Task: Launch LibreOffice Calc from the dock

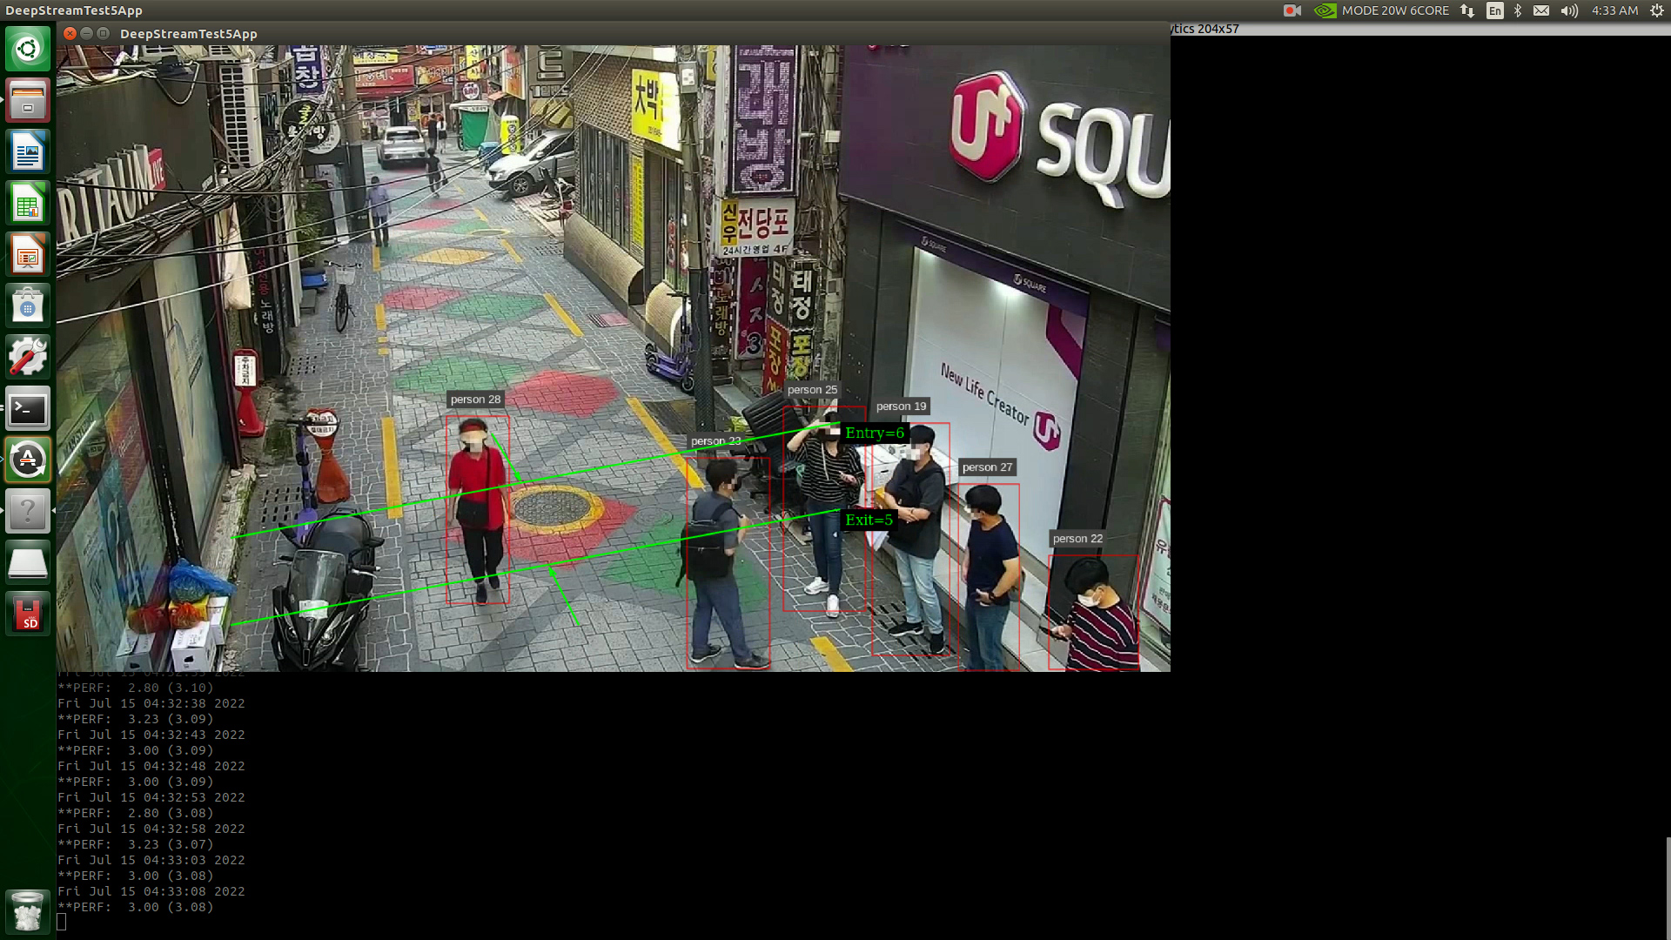Action: (28, 203)
